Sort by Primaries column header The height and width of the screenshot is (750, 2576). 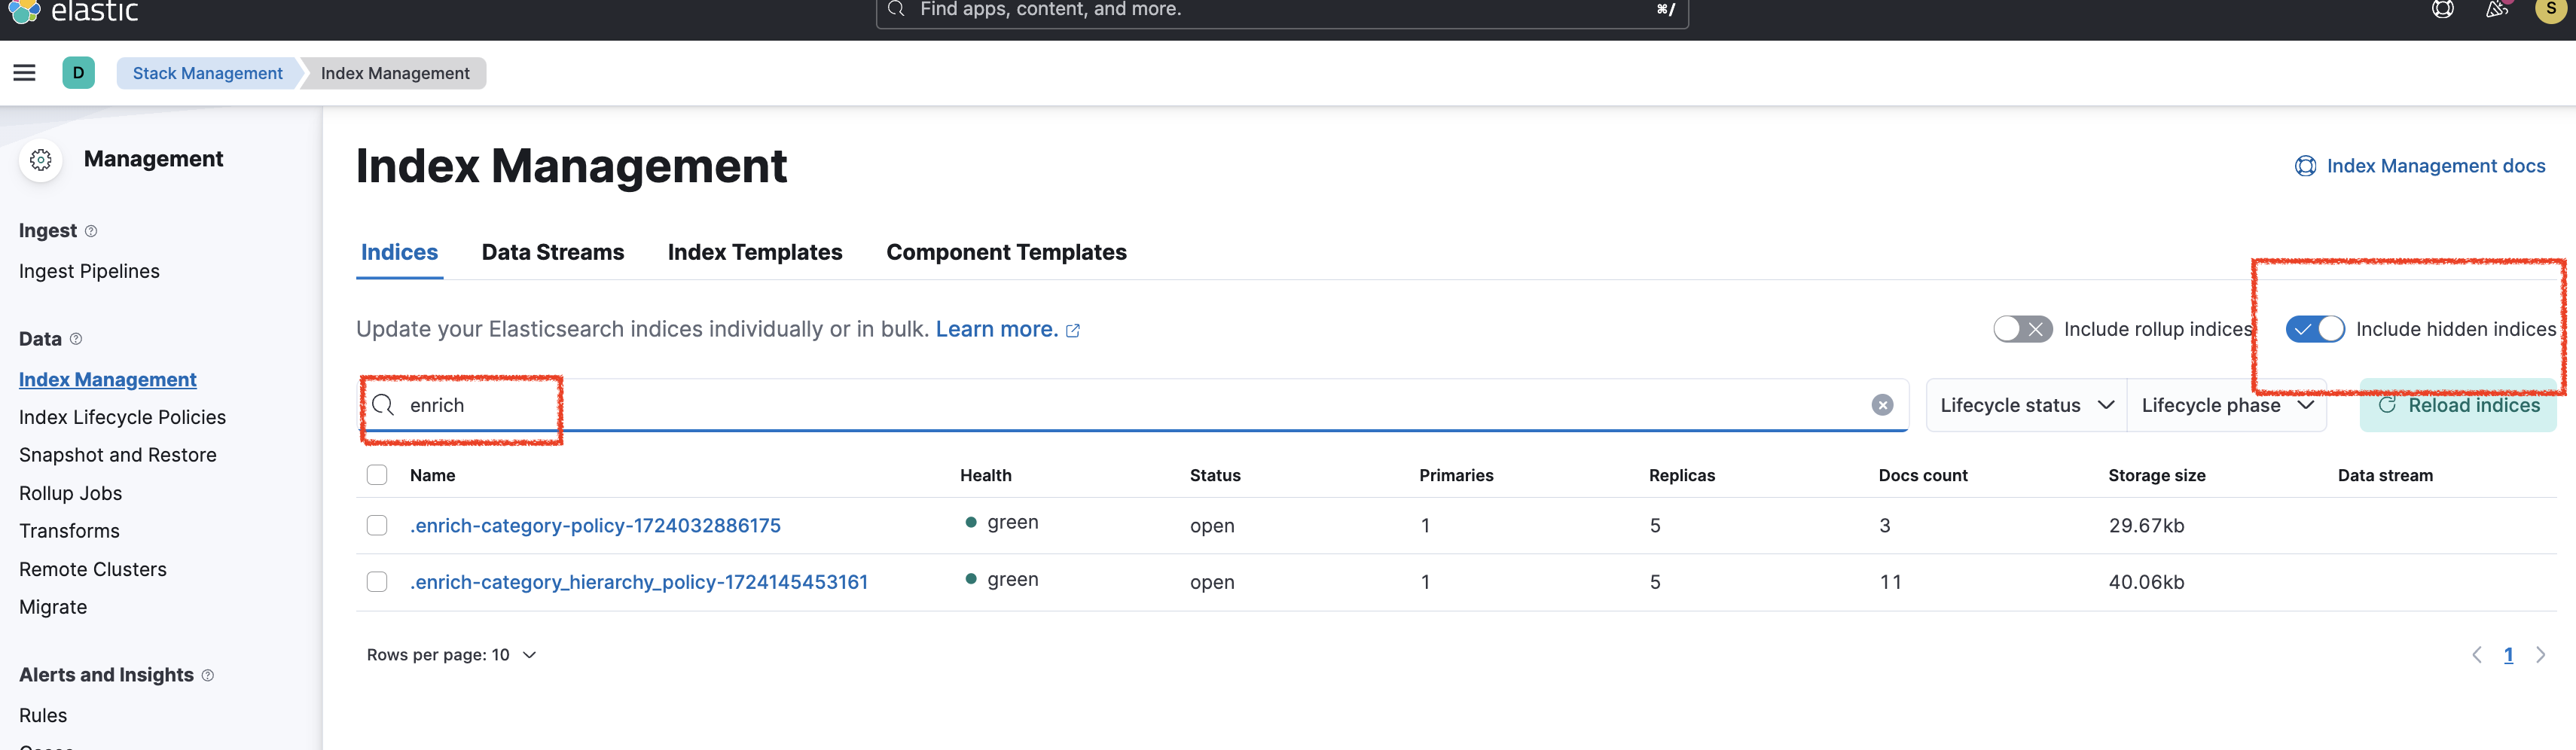pyautogui.click(x=1456, y=475)
